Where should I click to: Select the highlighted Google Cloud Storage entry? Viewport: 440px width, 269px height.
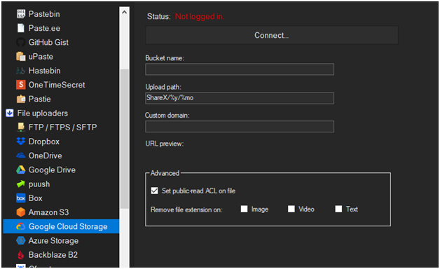point(61,226)
